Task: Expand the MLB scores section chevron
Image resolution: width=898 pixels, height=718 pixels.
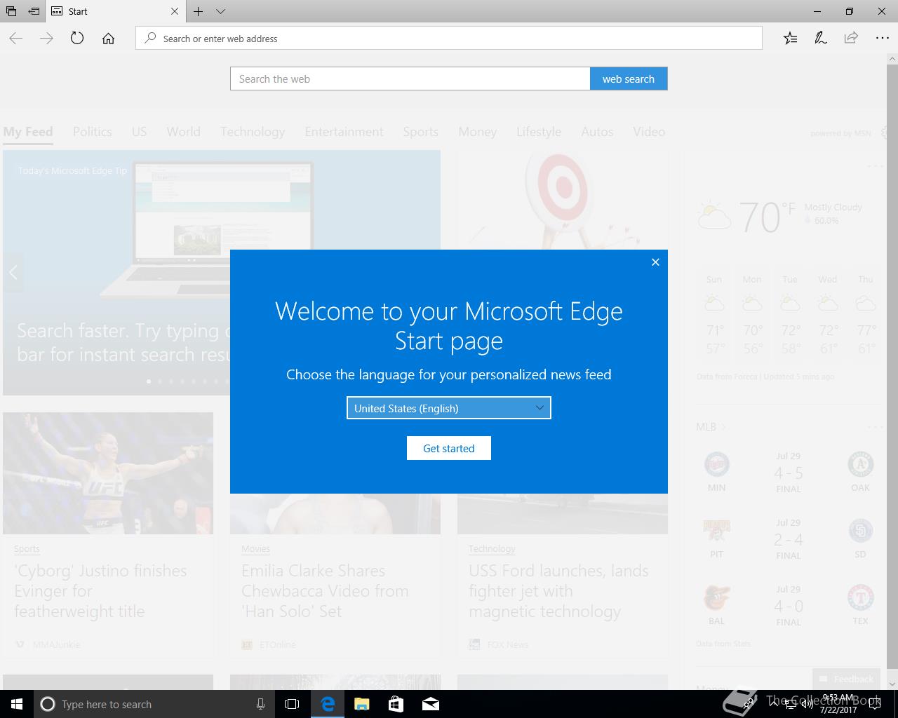Action: coord(723,426)
